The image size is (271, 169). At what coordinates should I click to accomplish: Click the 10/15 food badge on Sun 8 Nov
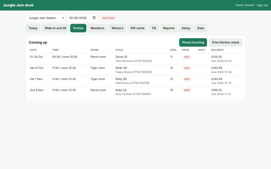pyautogui.click(x=187, y=90)
